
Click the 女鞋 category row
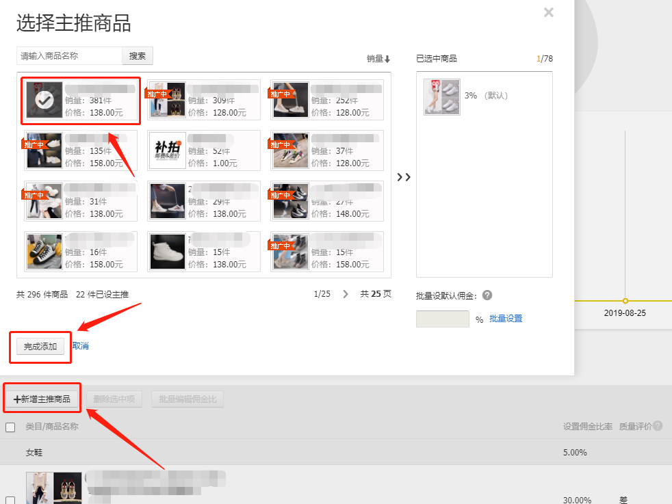[x=336, y=452]
